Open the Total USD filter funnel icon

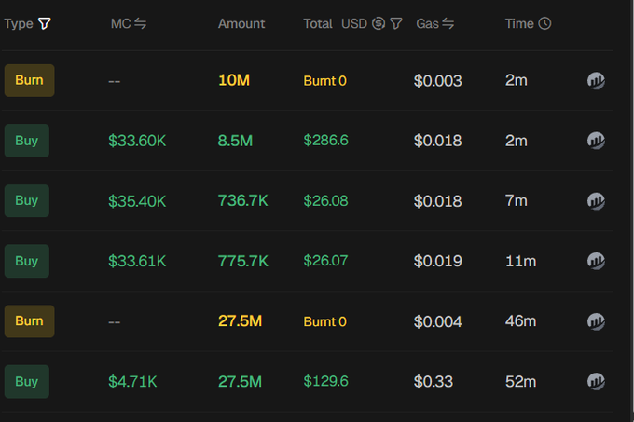(396, 24)
